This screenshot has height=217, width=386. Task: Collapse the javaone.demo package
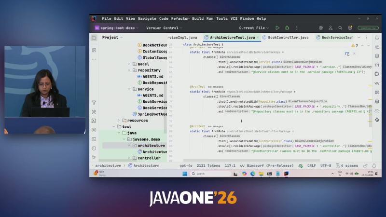[124, 139]
